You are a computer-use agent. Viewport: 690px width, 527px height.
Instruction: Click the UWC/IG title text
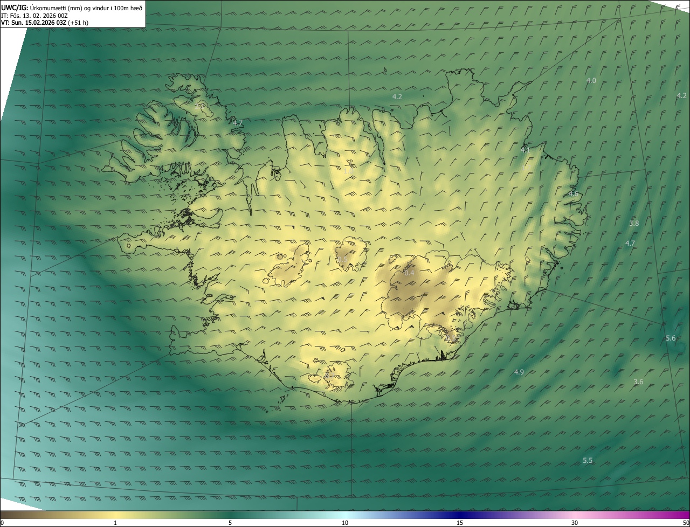tap(15, 8)
